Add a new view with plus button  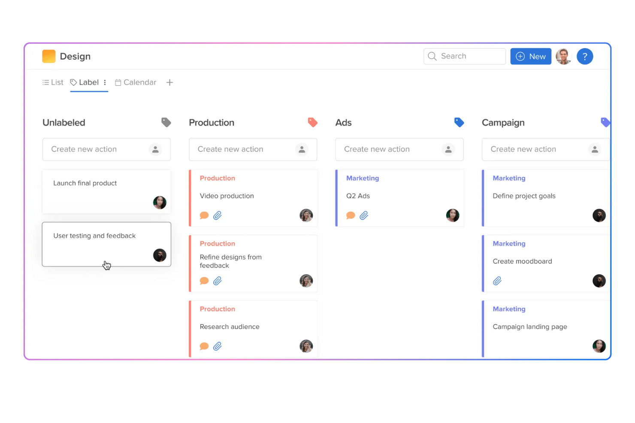click(169, 83)
